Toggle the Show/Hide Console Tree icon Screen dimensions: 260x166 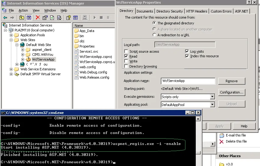pyautogui.click(x=29, y=18)
